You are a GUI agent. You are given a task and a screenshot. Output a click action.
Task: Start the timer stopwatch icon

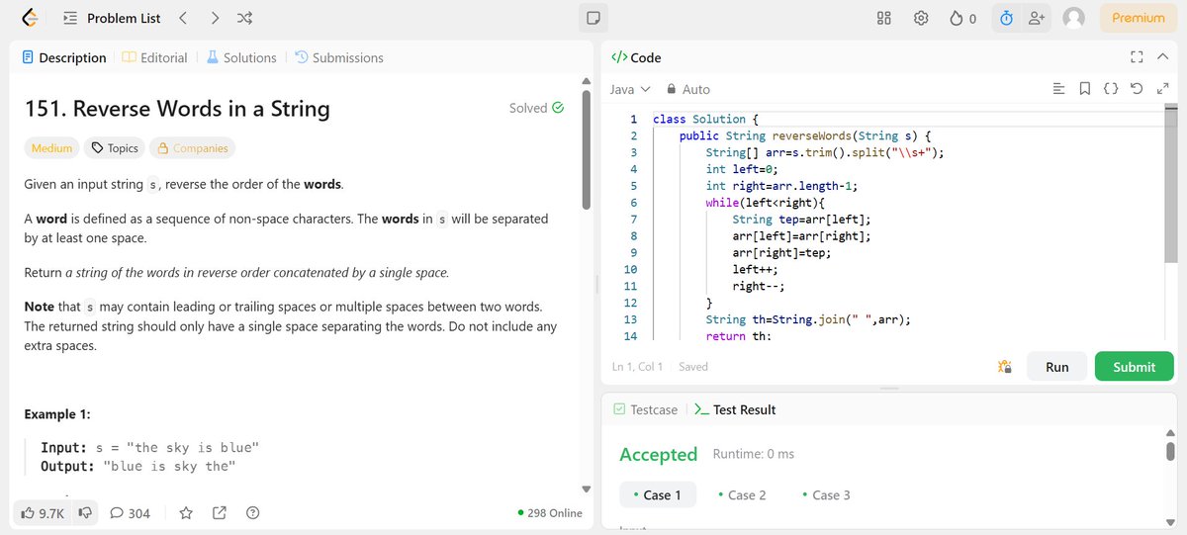(x=1007, y=18)
